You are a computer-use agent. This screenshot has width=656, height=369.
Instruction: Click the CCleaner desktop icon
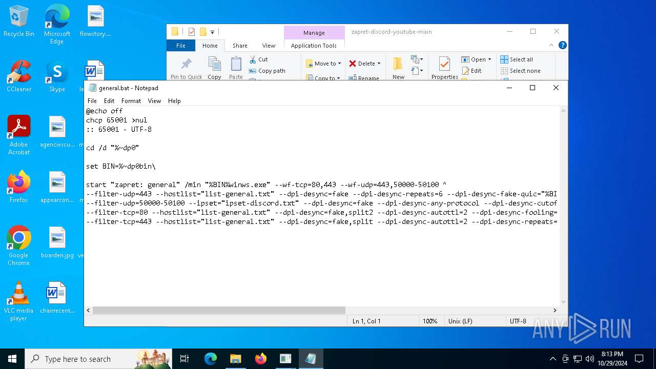pos(19,76)
